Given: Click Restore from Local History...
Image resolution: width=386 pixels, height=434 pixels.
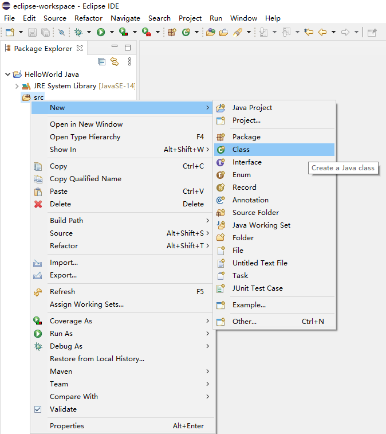Looking at the screenshot, I should coord(122,359).
